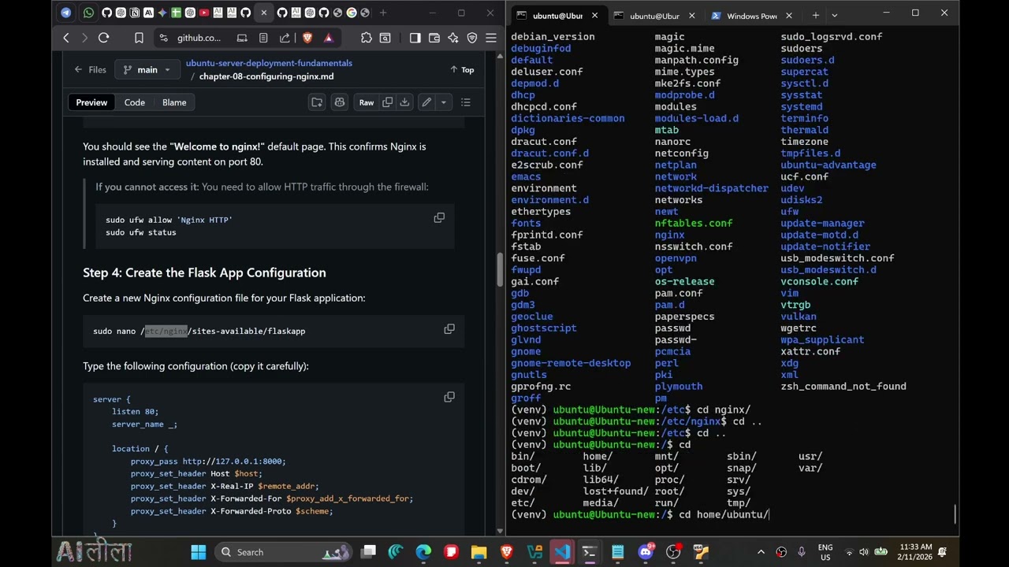Switch to the YouTube browser tab
The image size is (1009, 567).
pos(204,13)
